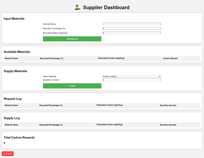
Task: Click Quantity (tonnes) header in Request Log
Action: (168, 105)
